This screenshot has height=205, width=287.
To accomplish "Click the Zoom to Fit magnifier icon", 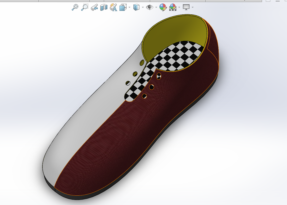I will pos(75,7).
